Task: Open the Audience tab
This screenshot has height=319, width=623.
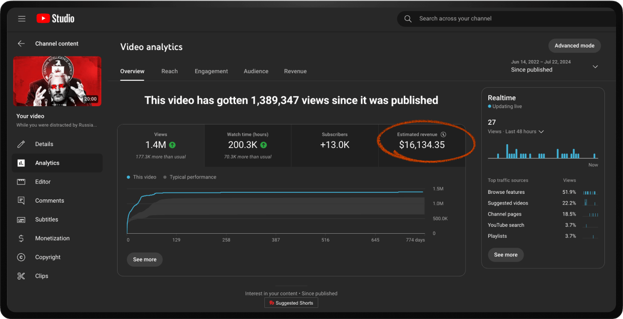Action: (x=256, y=71)
